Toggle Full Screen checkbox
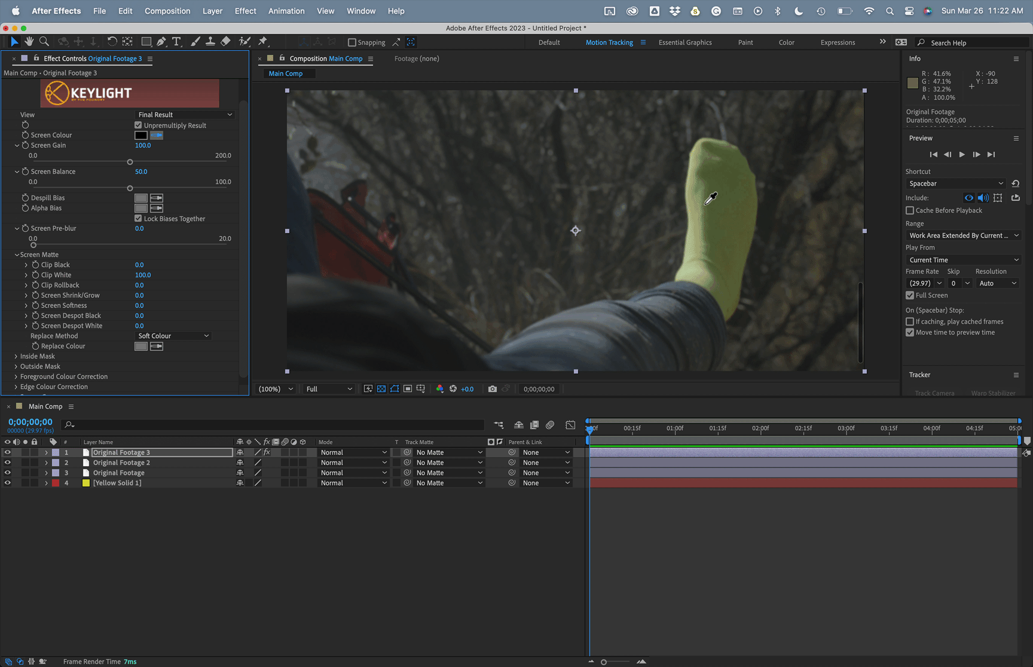Screen dimensions: 1033x667 910,295
